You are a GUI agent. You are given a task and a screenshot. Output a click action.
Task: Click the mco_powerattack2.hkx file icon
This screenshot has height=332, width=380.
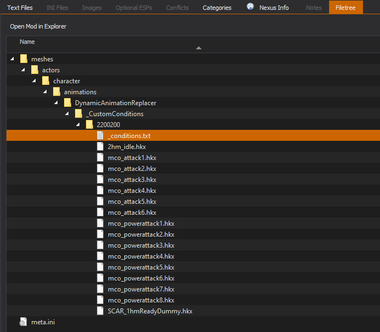100,234
